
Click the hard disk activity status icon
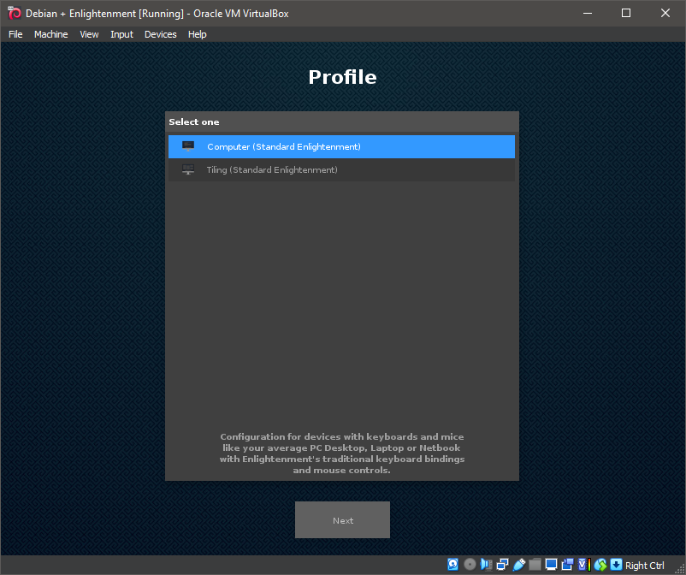pyautogui.click(x=453, y=565)
